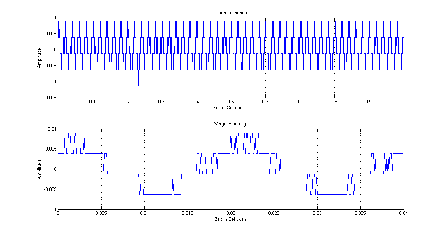
Task: Click the 0.015 tick label on lower time axis
Action: [187, 214]
